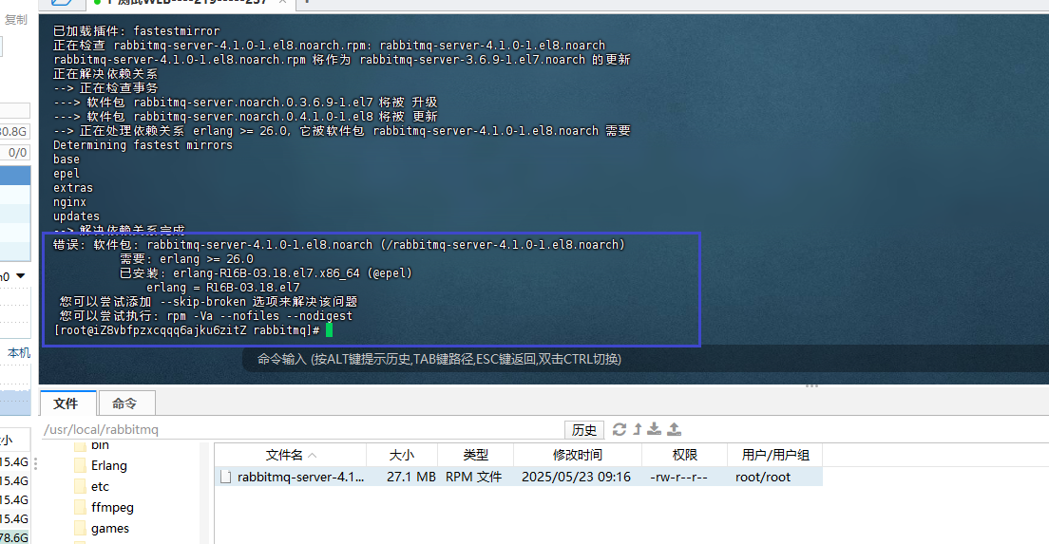The width and height of the screenshot is (1049, 544).
Task: Click the rabbitmq file's icon
Action: (x=226, y=478)
